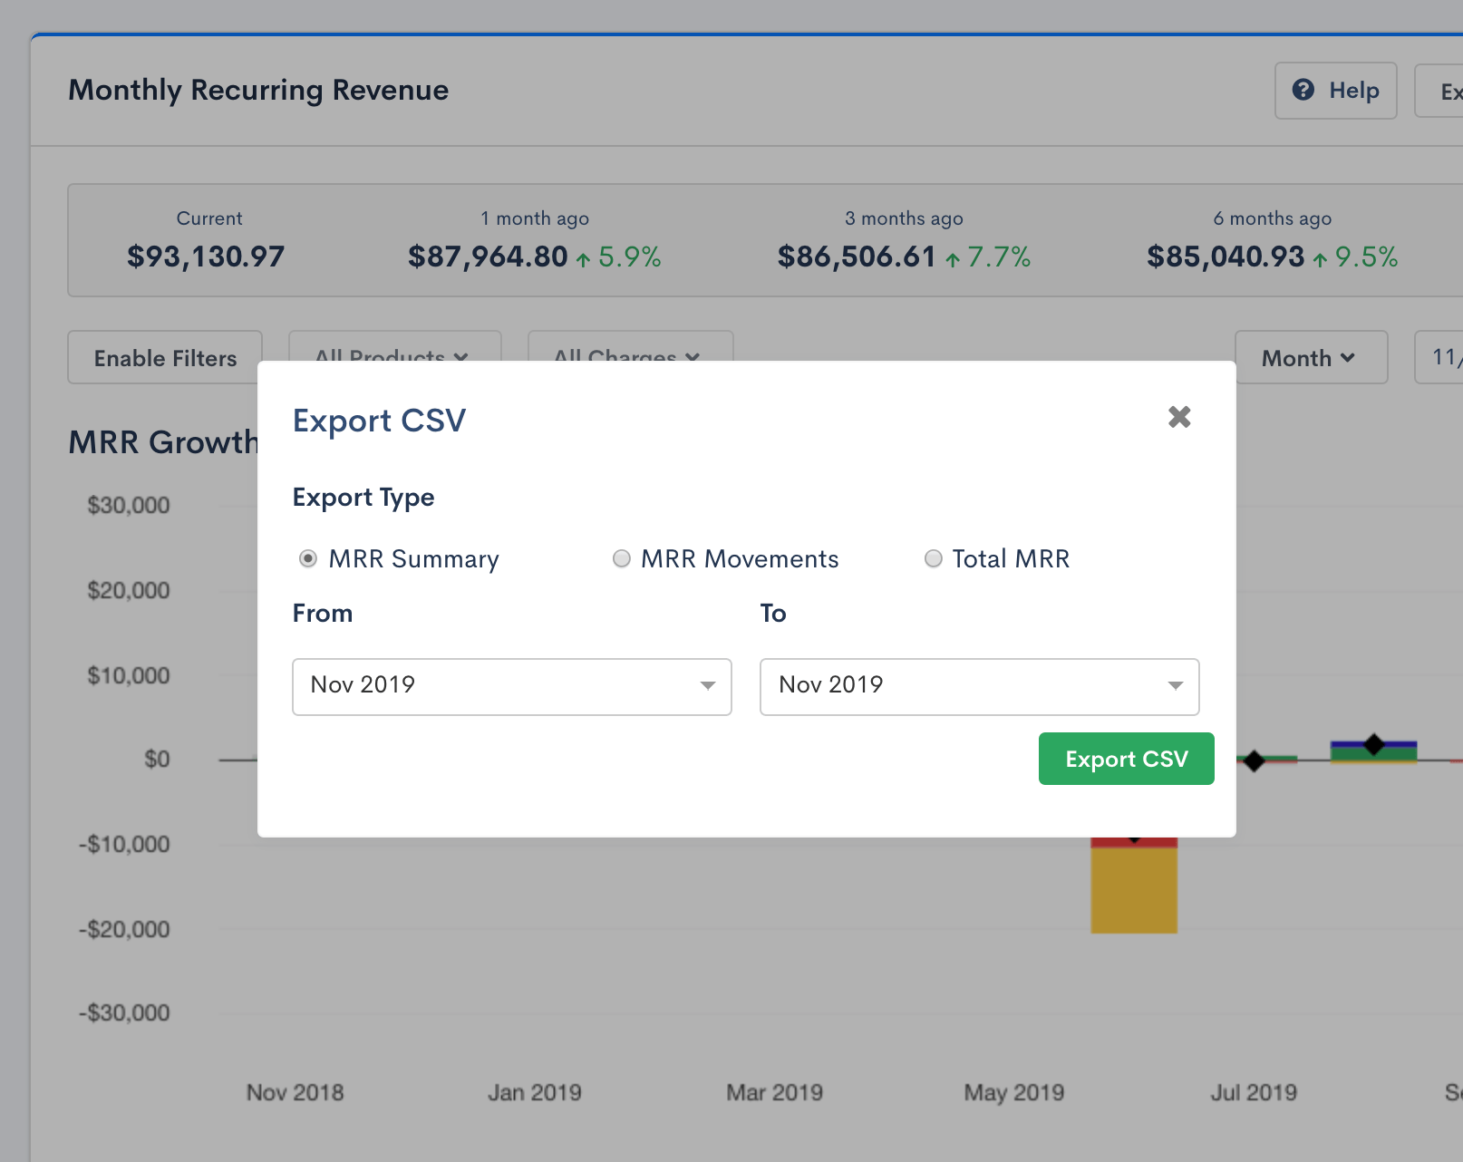Image resolution: width=1463 pixels, height=1162 pixels.
Task: Click the date field starting with 11/
Action: [1443, 357]
